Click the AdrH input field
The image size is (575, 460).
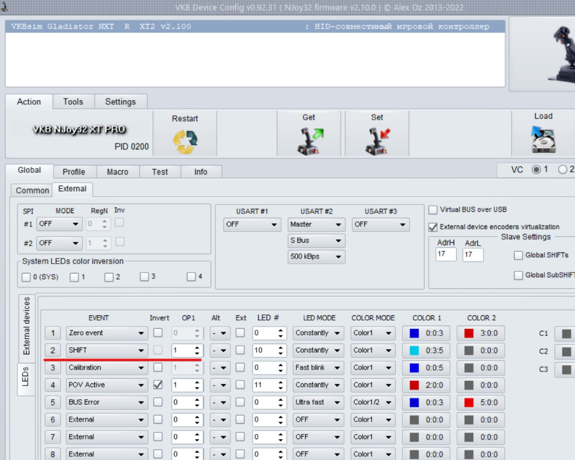point(446,254)
